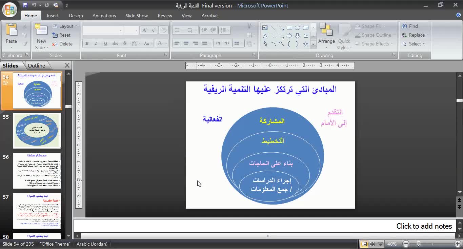Delete the current slide
The width and height of the screenshot is (463, 249).
click(x=62, y=44)
